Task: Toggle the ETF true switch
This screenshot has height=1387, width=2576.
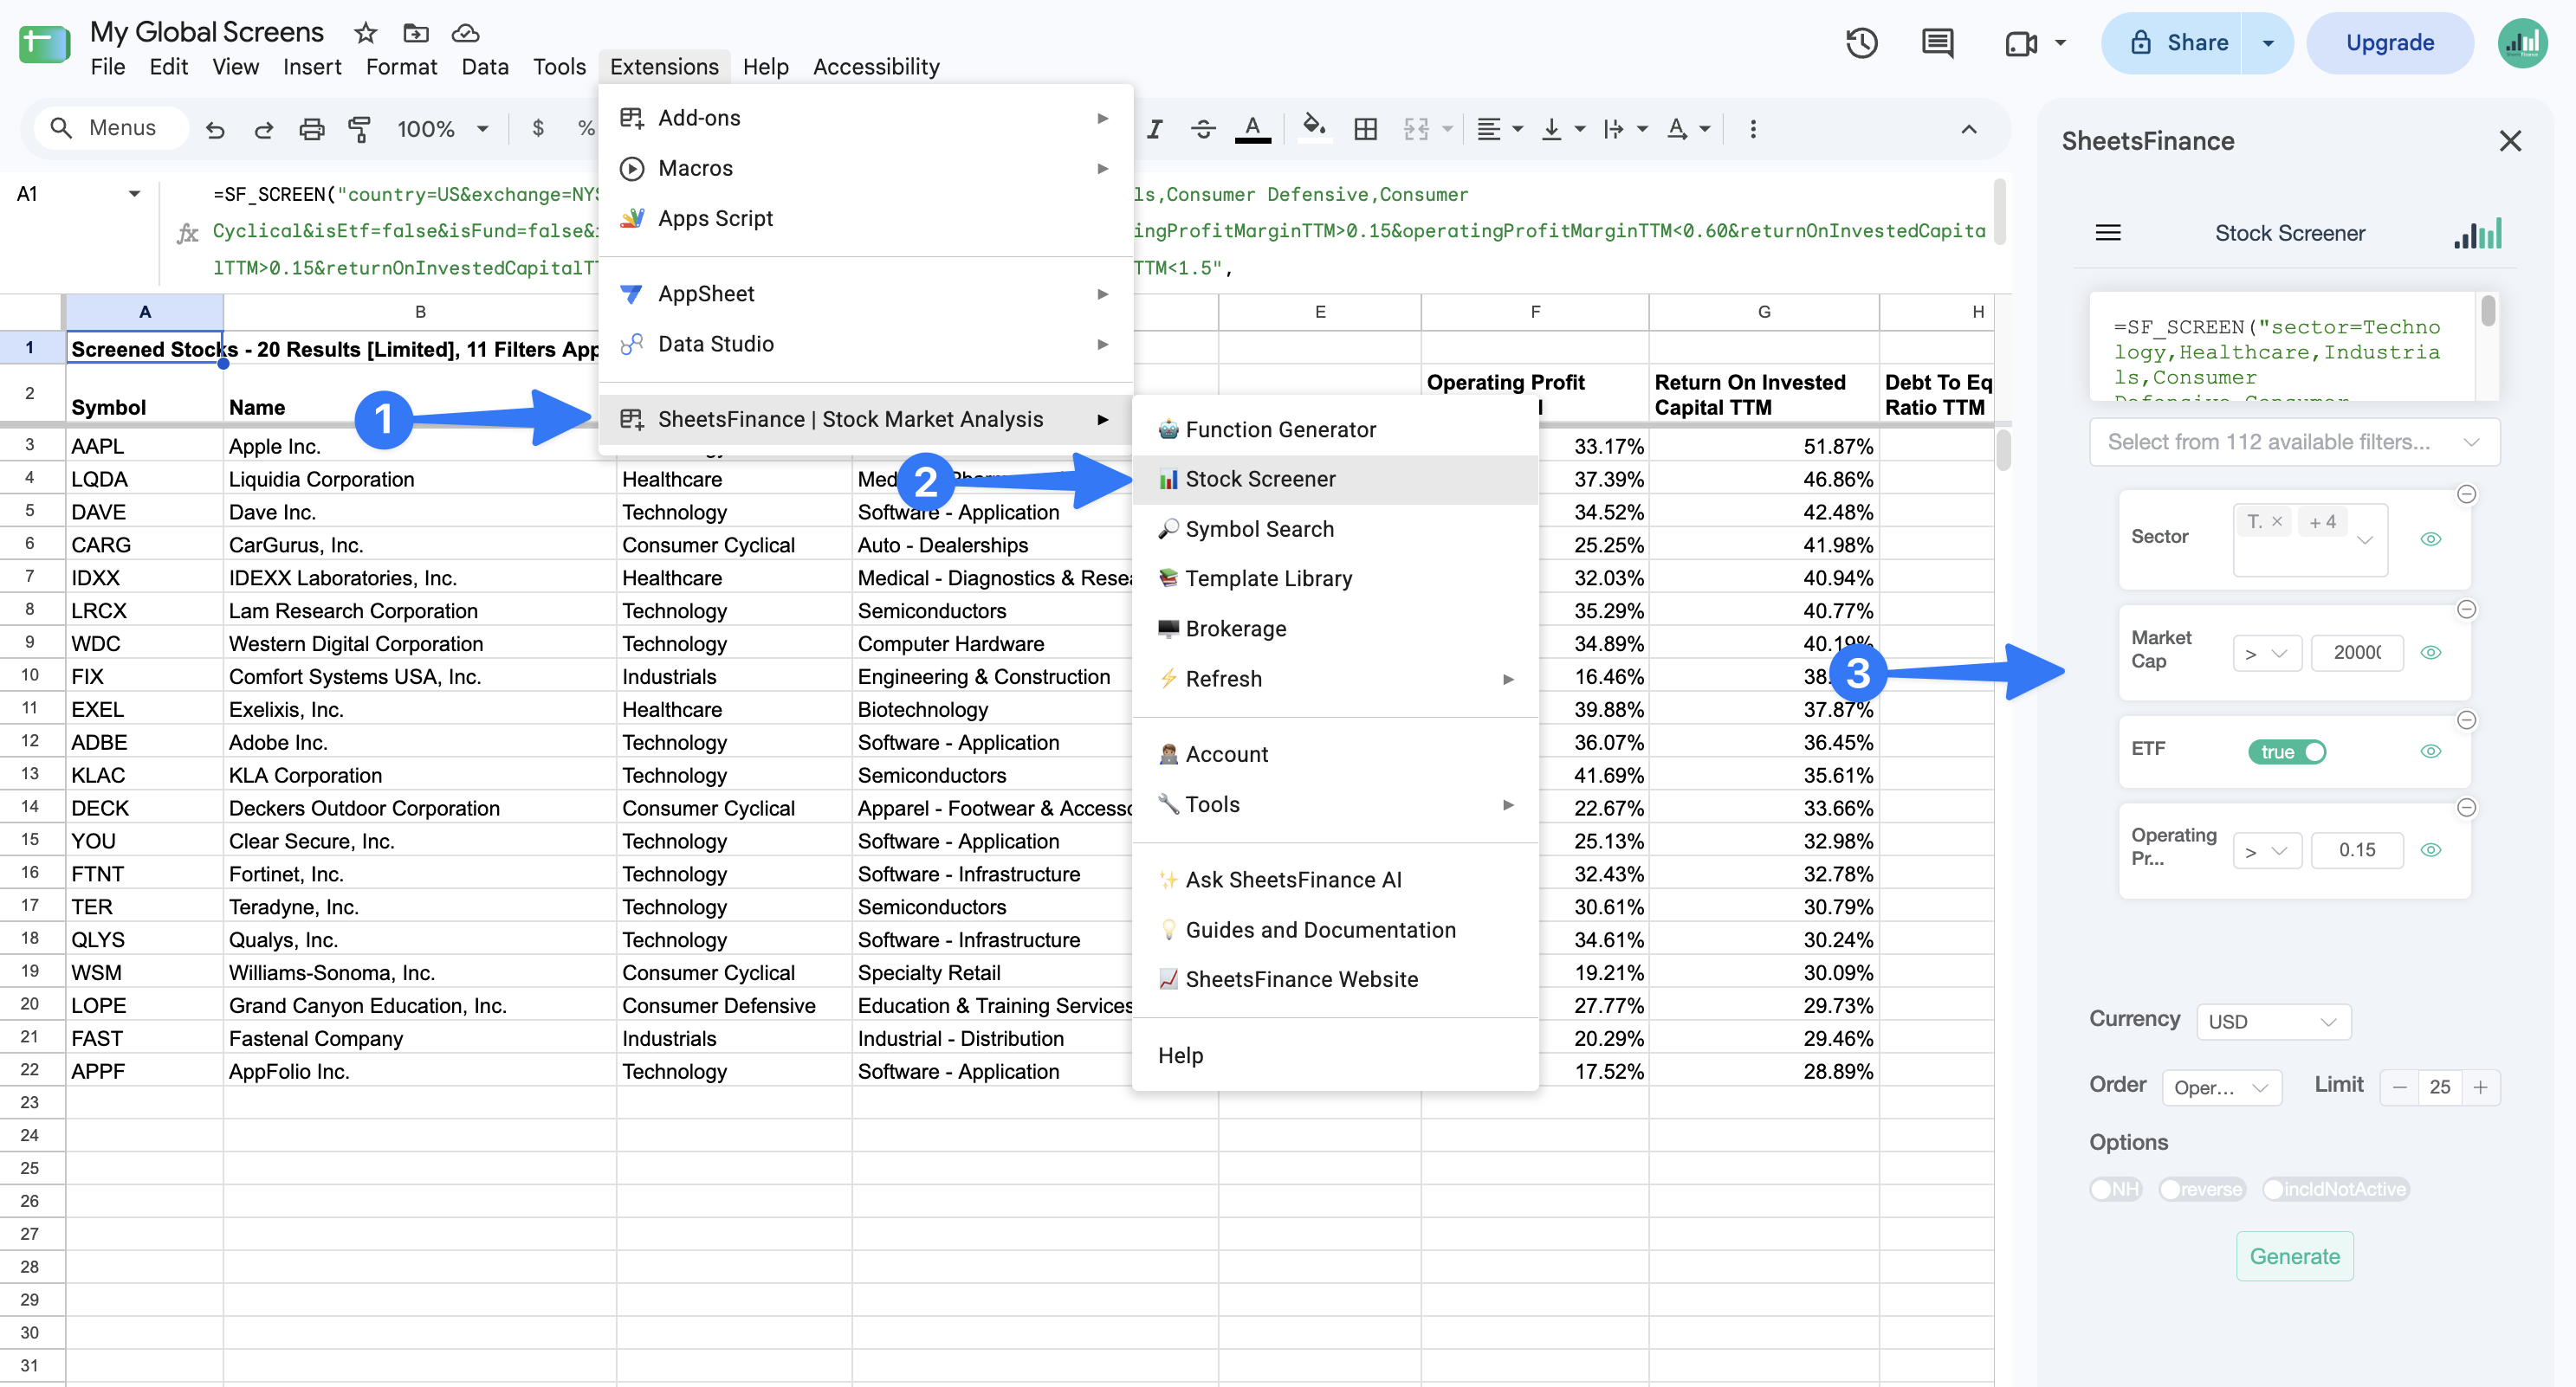Action: [x=2287, y=752]
